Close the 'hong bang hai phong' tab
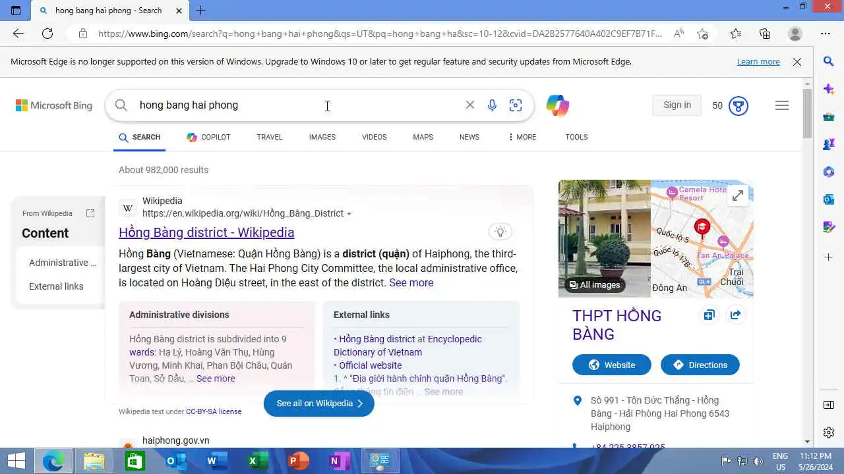 click(179, 11)
